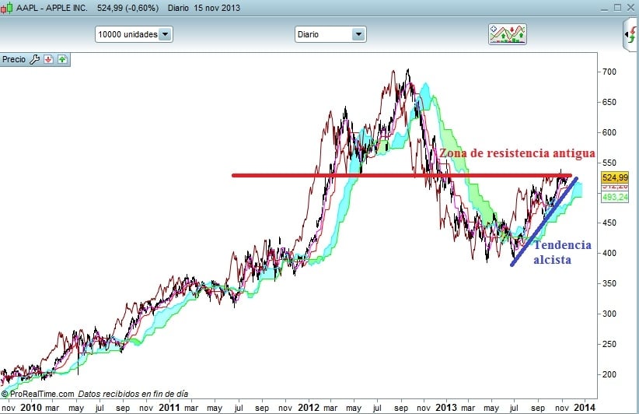The height and width of the screenshot is (414, 639).
Task: Click the red down-arrow icon beside Precio
Action: coord(48,60)
